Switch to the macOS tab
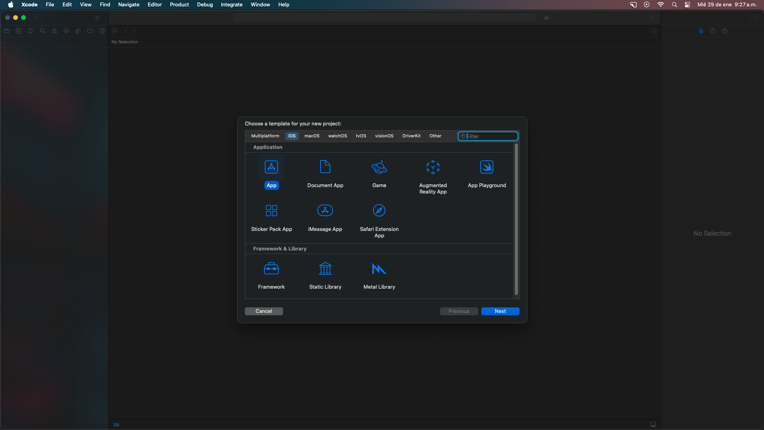The height and width of the screenshot is (430, 764). tap(312, 136)
